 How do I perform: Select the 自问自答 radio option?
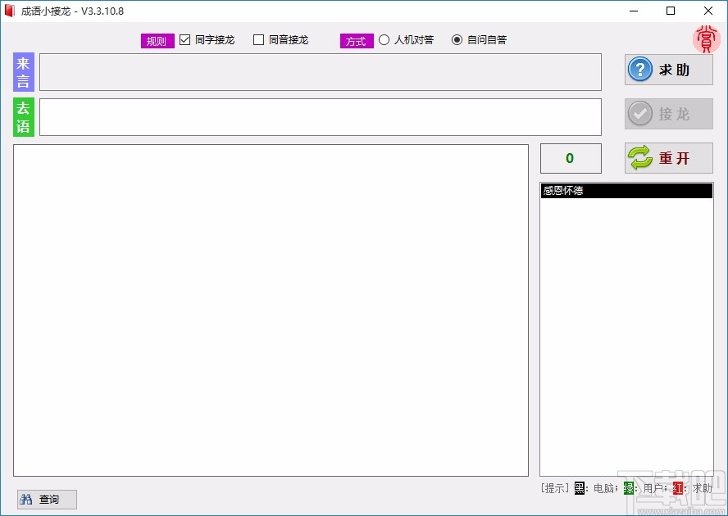[x=457, y=39]
